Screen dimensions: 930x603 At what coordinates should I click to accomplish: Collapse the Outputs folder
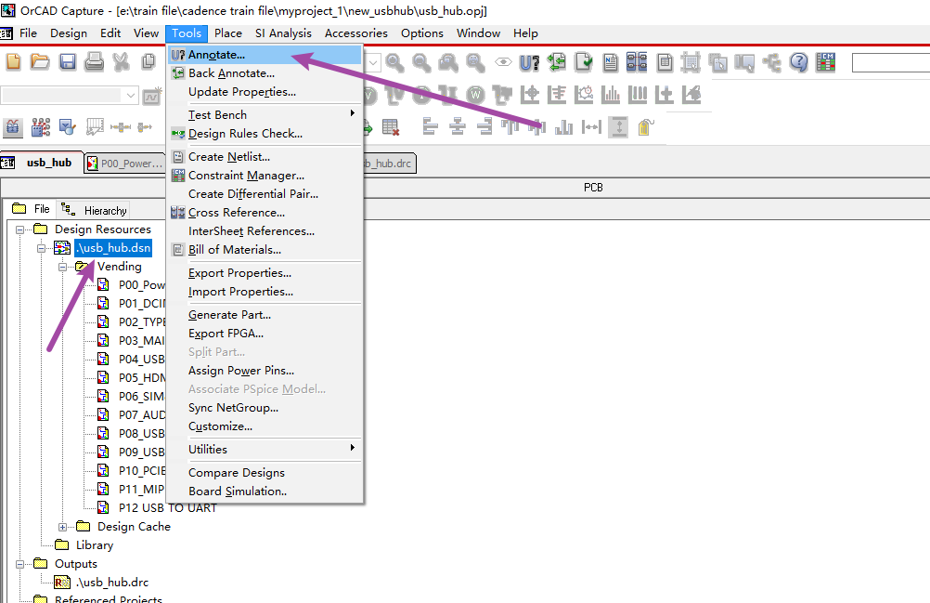tap(19, 564)
